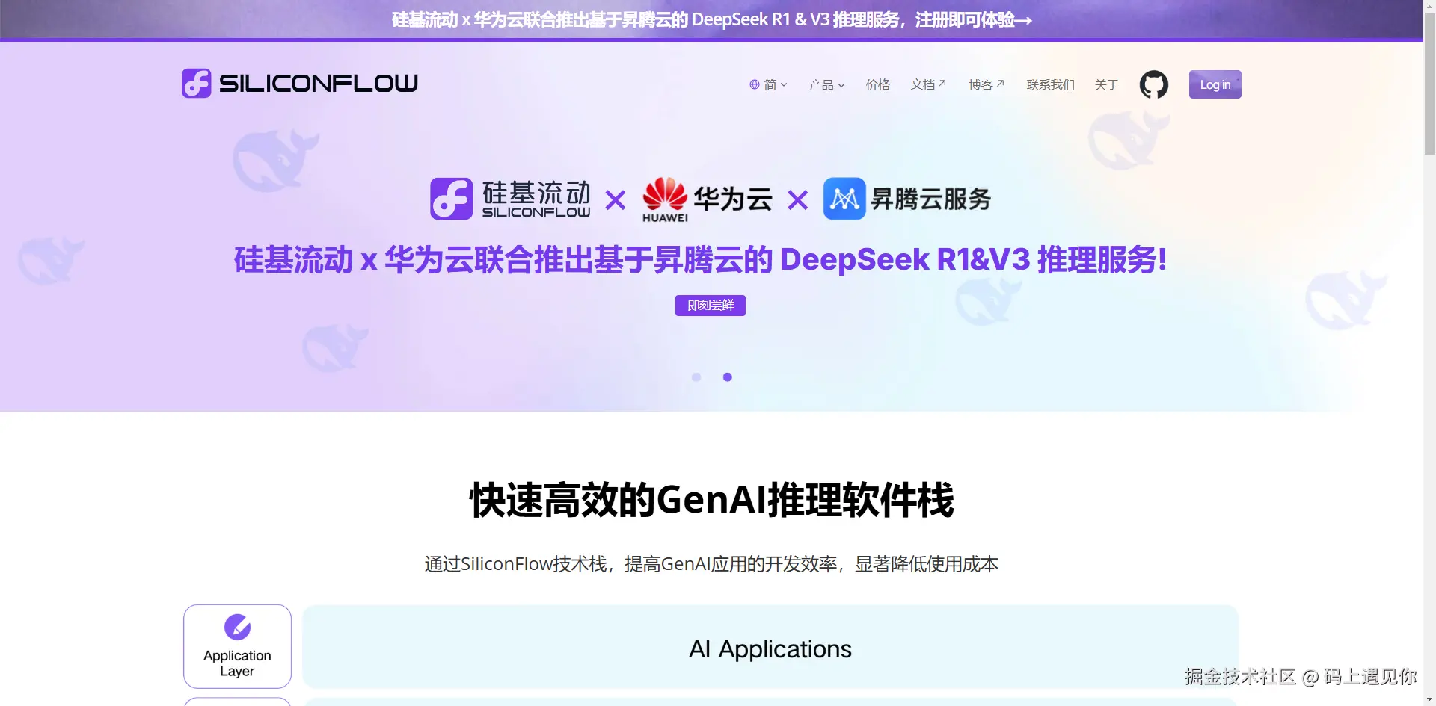Open the 博客 blog link
Image resolution: width=1436 pixels, height=706 pixels.
tap(987, 84)
